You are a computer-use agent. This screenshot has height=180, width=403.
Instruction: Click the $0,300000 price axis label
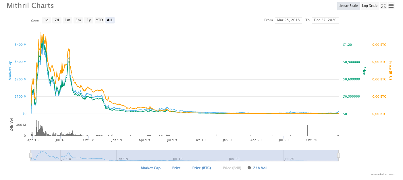pos(352,96)
